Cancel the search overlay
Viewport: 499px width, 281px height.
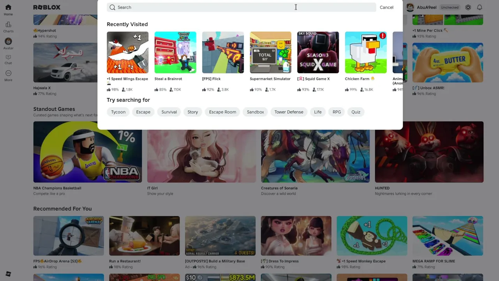pos(386,7)
